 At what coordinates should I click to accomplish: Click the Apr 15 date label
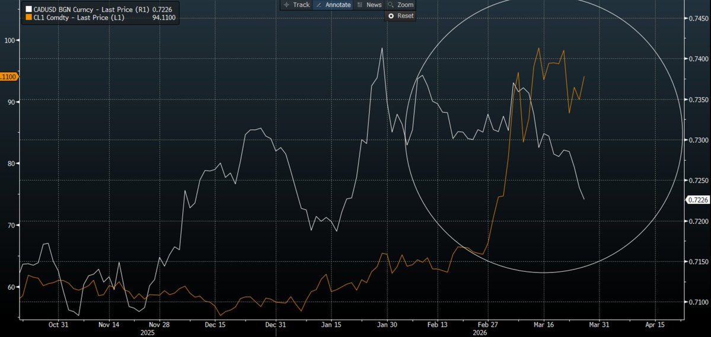click(x=655, y=325)
